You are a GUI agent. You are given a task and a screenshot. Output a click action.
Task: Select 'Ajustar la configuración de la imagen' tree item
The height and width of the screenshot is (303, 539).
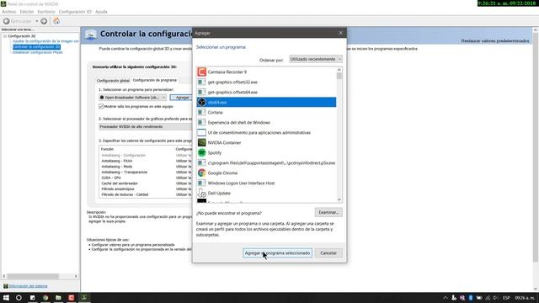point(45,41)
